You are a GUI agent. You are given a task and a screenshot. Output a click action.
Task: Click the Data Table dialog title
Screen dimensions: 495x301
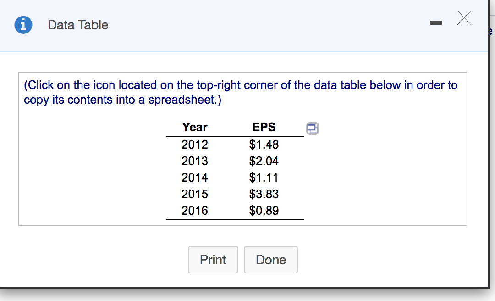(x=78, y=25)
